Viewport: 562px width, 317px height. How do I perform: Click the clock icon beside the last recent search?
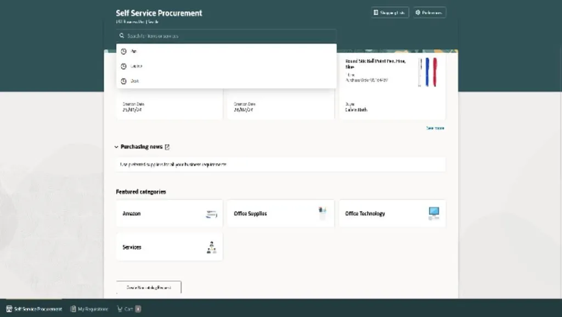tap(123, 81)
